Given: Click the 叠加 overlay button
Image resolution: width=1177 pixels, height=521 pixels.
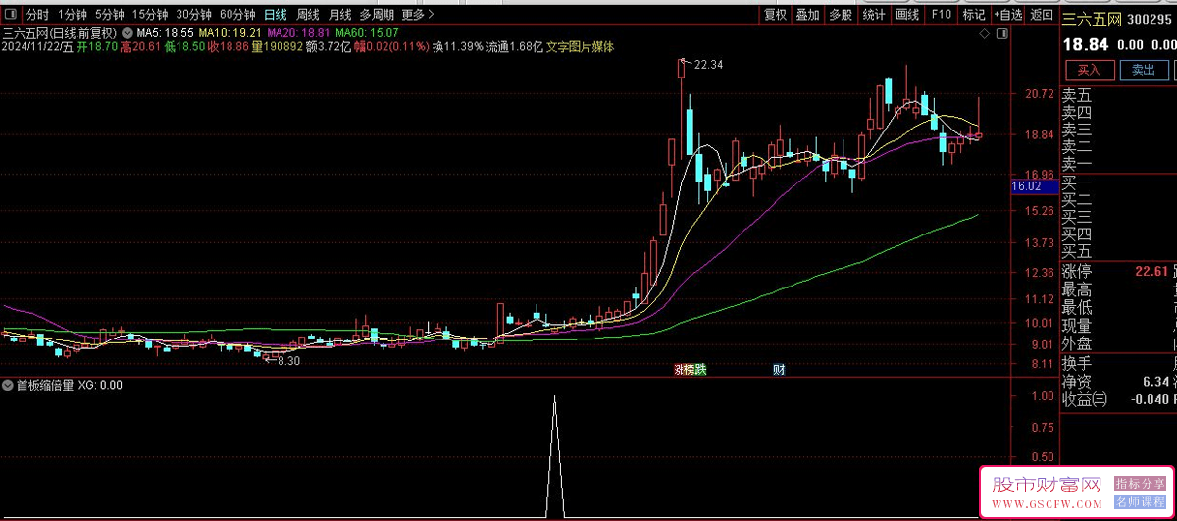Looking at the screenshot, I should 808,15.
